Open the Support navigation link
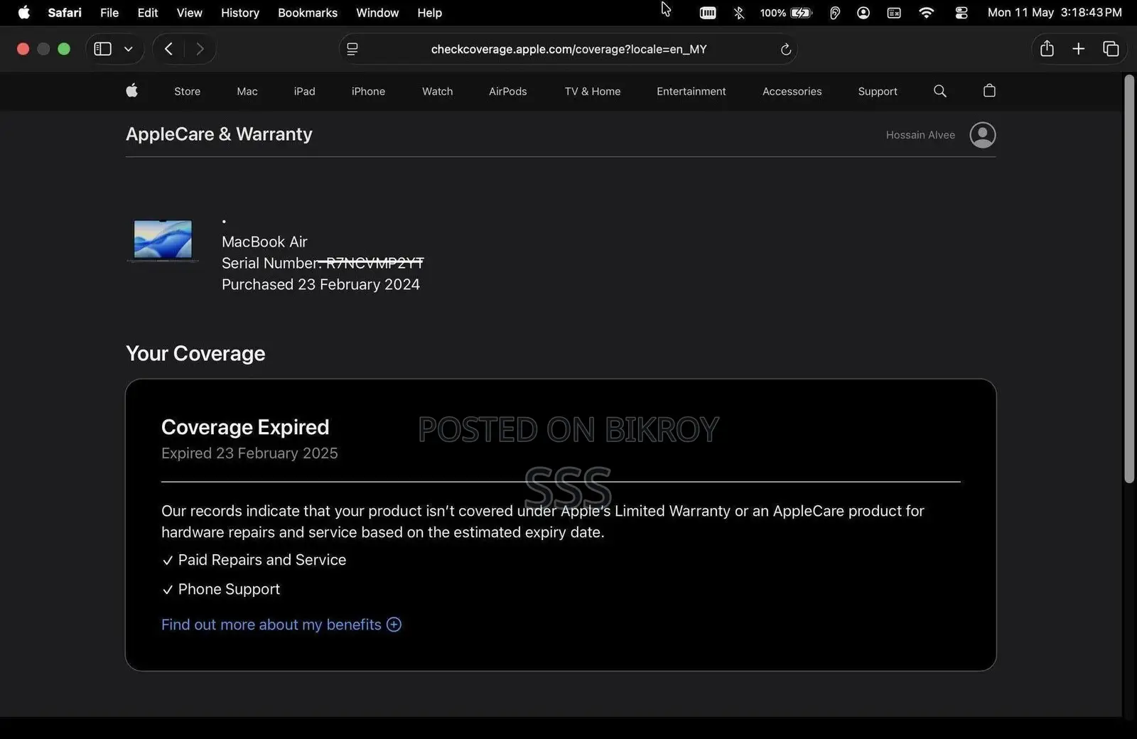 point(878,92)
